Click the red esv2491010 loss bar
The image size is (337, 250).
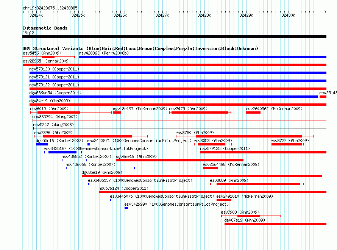click(x=224, y=200)
